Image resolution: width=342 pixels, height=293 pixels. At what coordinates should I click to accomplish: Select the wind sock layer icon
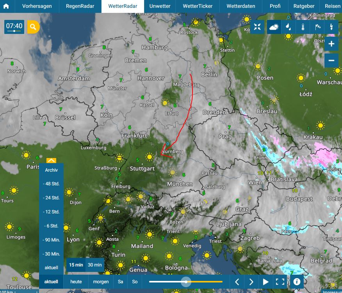click(x=317, y=27)
